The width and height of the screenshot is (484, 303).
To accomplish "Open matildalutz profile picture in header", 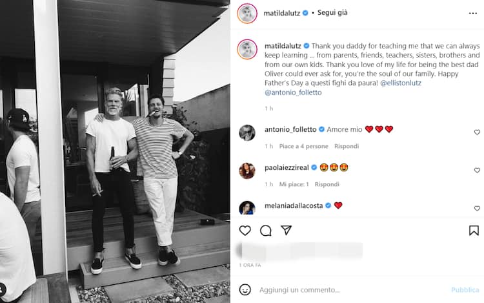I will (247, 14).
